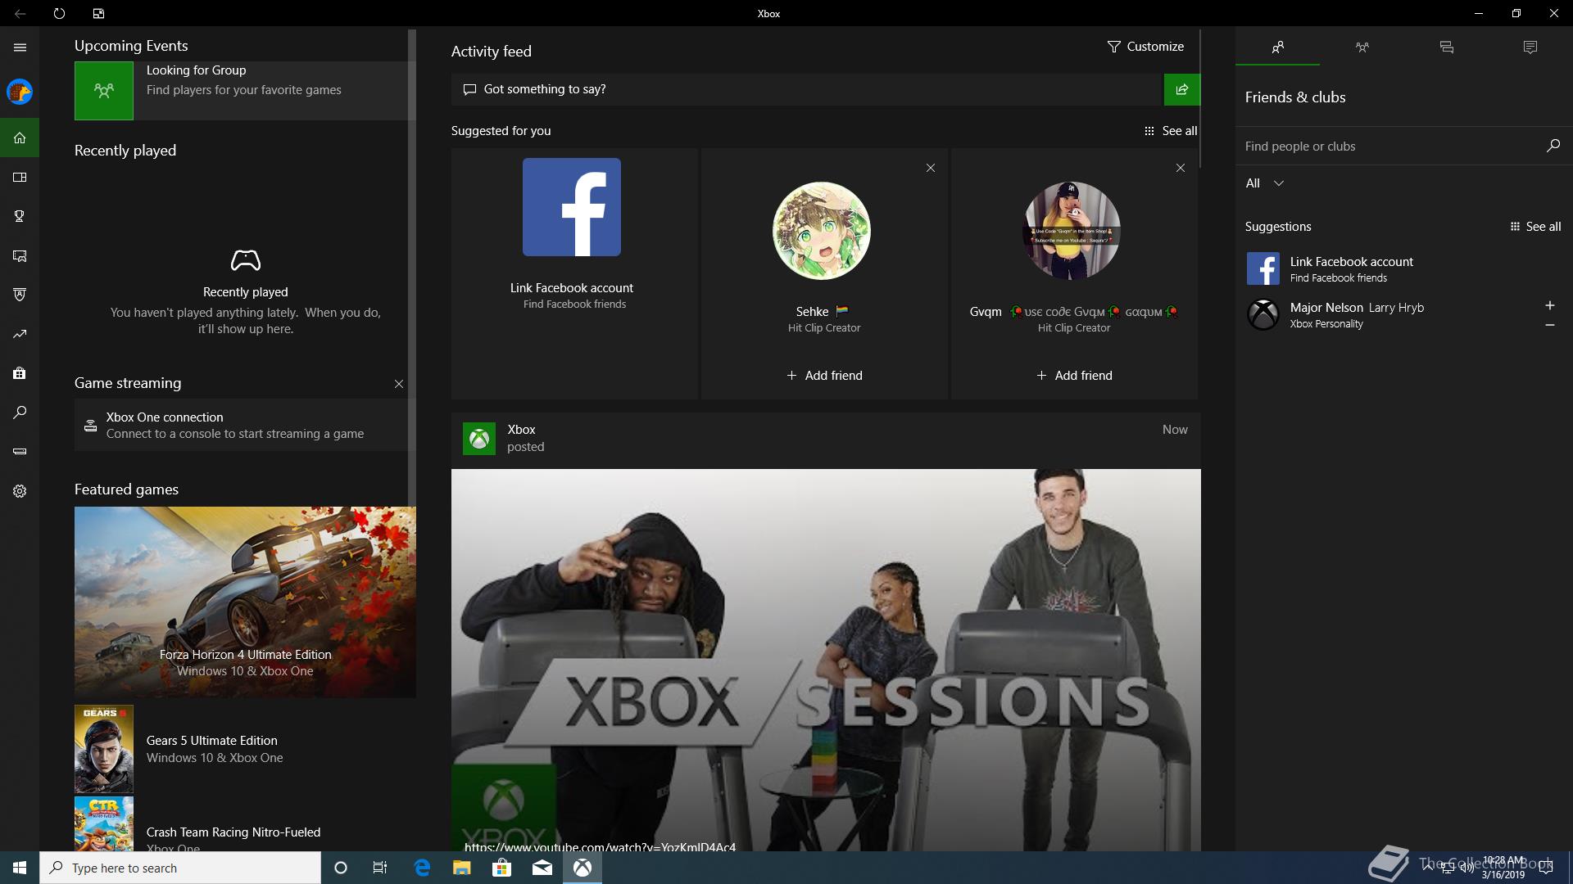Launch Microsoft Edge from the taskbar
1573x884 pixels.
coord(422,868)
